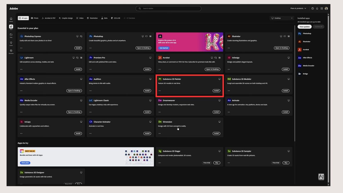343x193 pixels.
Task: Switch to the Video category tab
Action: click(80, 18)
